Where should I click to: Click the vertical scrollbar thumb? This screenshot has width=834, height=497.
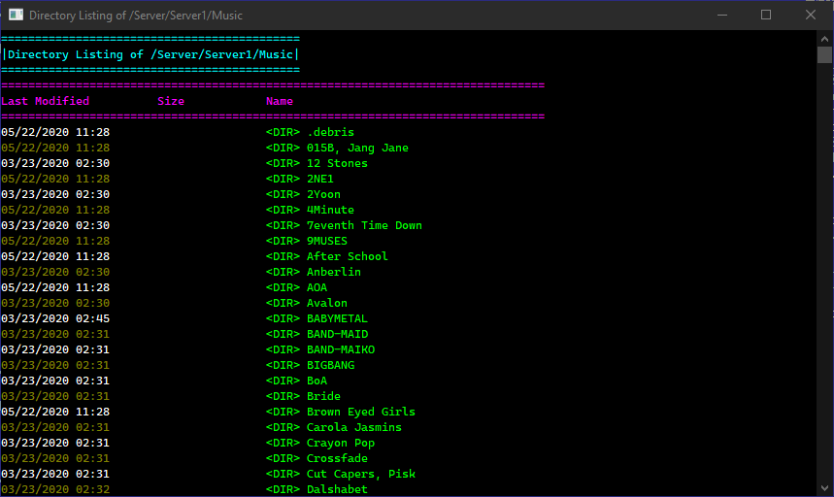[824, 54]
